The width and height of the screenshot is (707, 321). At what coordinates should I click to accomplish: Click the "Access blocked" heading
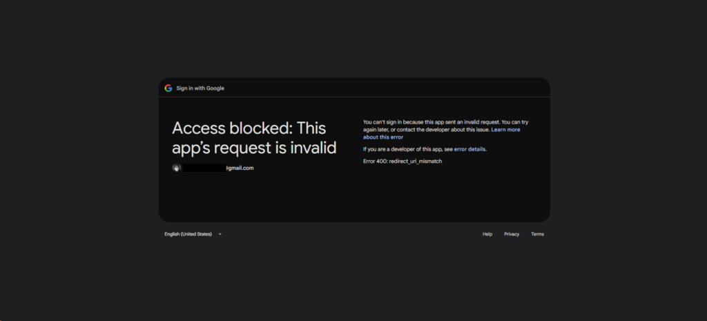(254, 138)
